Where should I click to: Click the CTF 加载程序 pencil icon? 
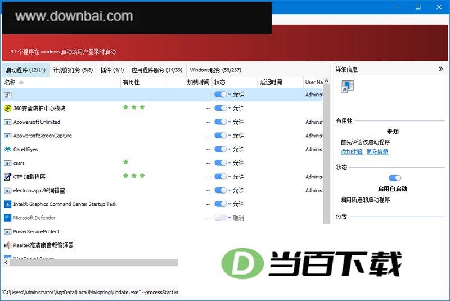[8, 177]
